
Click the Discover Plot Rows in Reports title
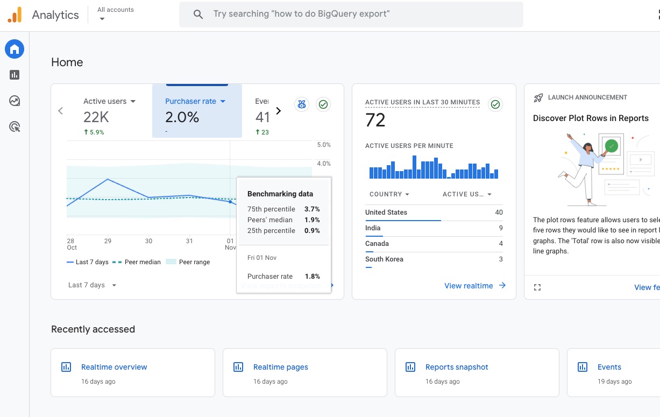[x=591, y=118]
